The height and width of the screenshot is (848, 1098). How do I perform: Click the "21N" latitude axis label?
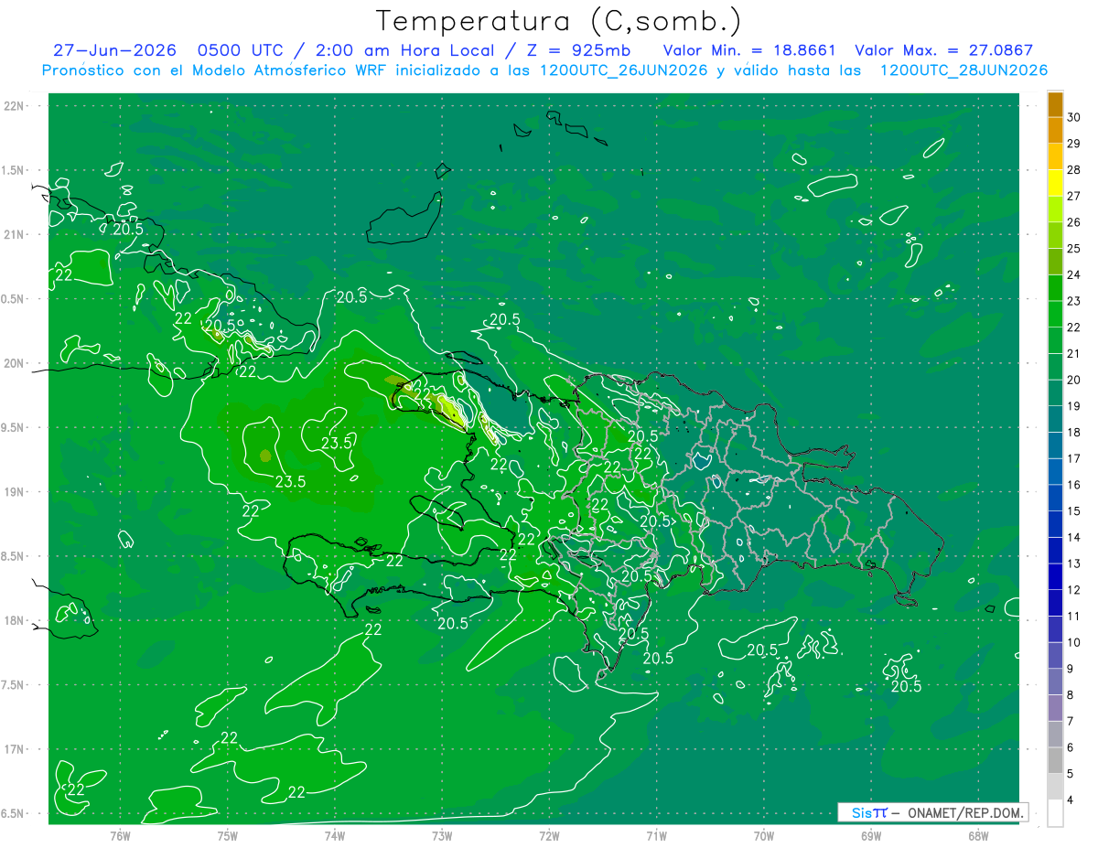click(15, 234)
